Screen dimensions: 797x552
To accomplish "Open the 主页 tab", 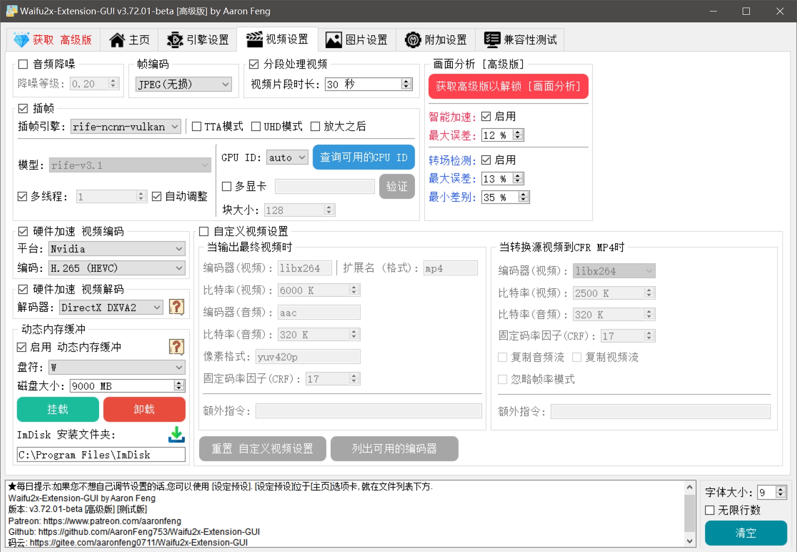I will [x=129, y=40].
